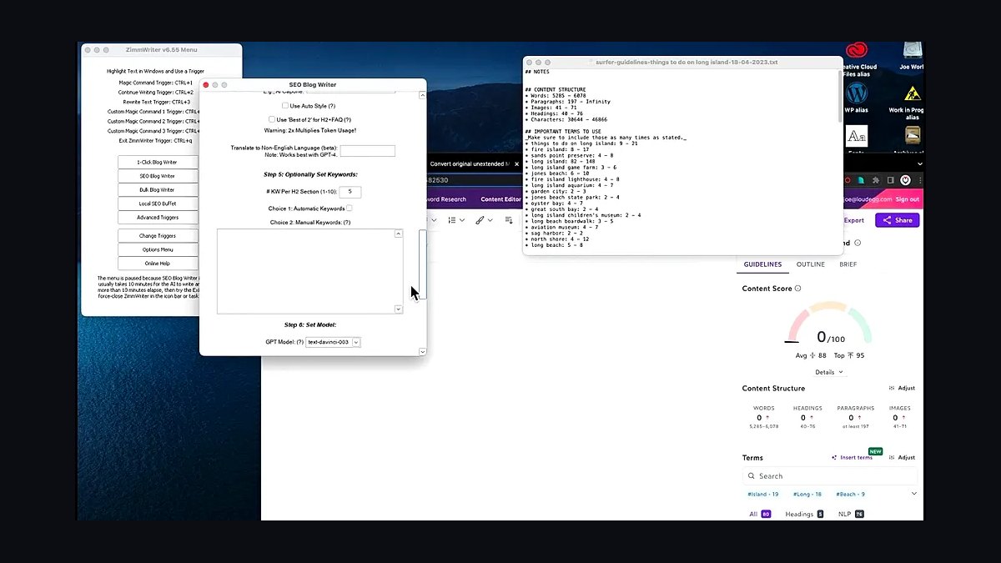The image size is (1001, 563).
Task: Click the teal document extension icon
Action: pos(863,179)
